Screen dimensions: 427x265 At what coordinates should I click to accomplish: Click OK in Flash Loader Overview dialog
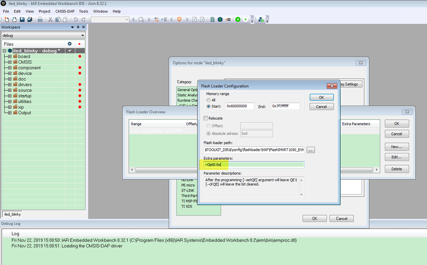coord(397,124)
